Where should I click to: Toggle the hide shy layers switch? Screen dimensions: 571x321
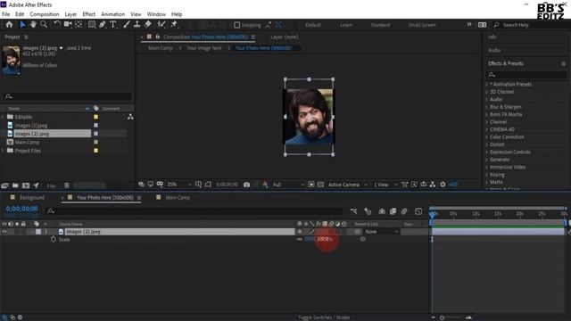click(x=382, y=211)
